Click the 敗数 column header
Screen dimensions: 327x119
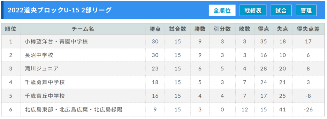[244, 29]
